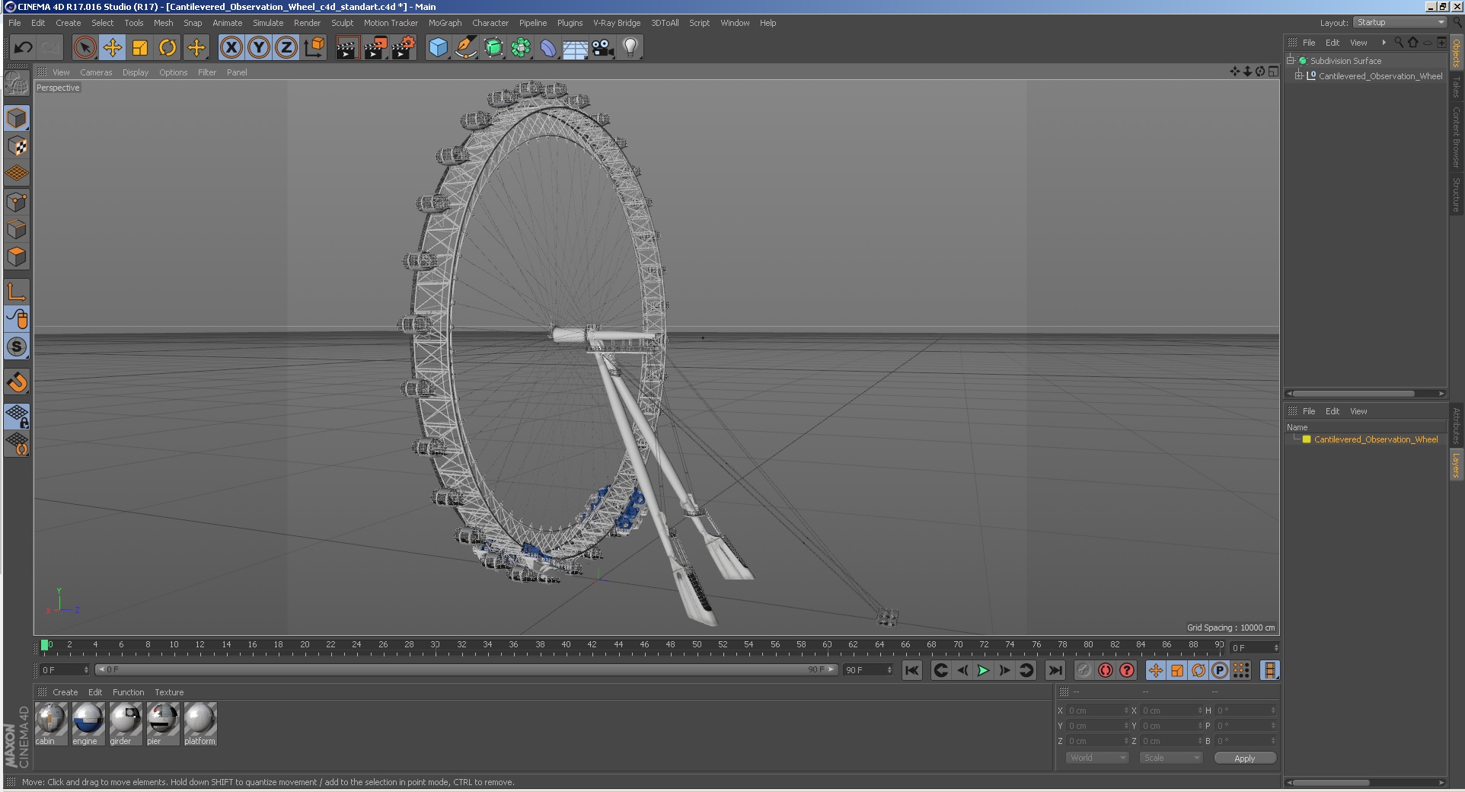Image resolution: width=1465 pixels, height=792 pixels.
Task: Click Record Active Objects button
Action: pos(1084,670)
